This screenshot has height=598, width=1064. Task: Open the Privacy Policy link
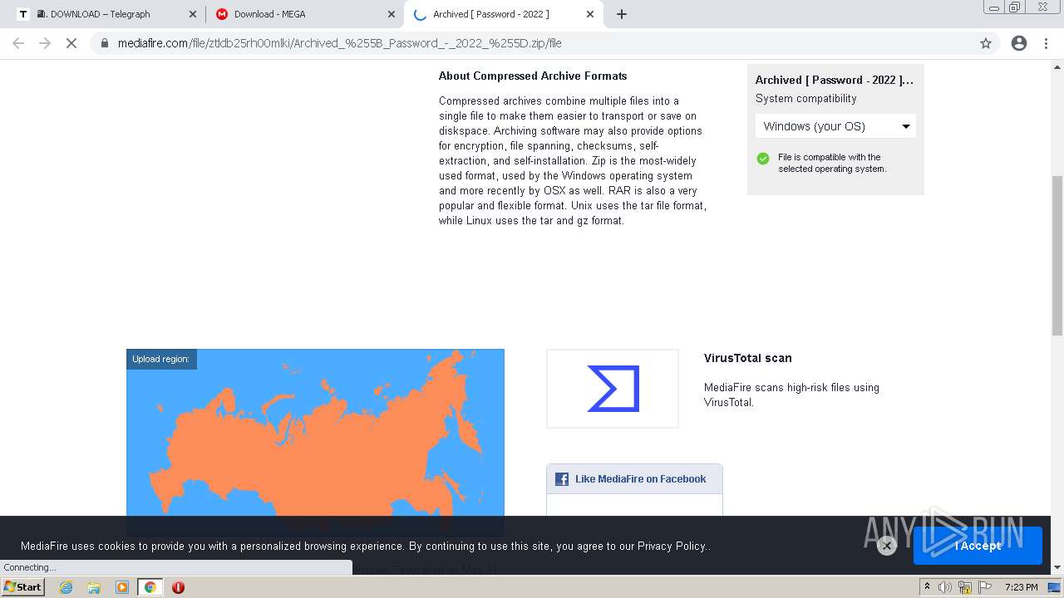click(672, 546)
